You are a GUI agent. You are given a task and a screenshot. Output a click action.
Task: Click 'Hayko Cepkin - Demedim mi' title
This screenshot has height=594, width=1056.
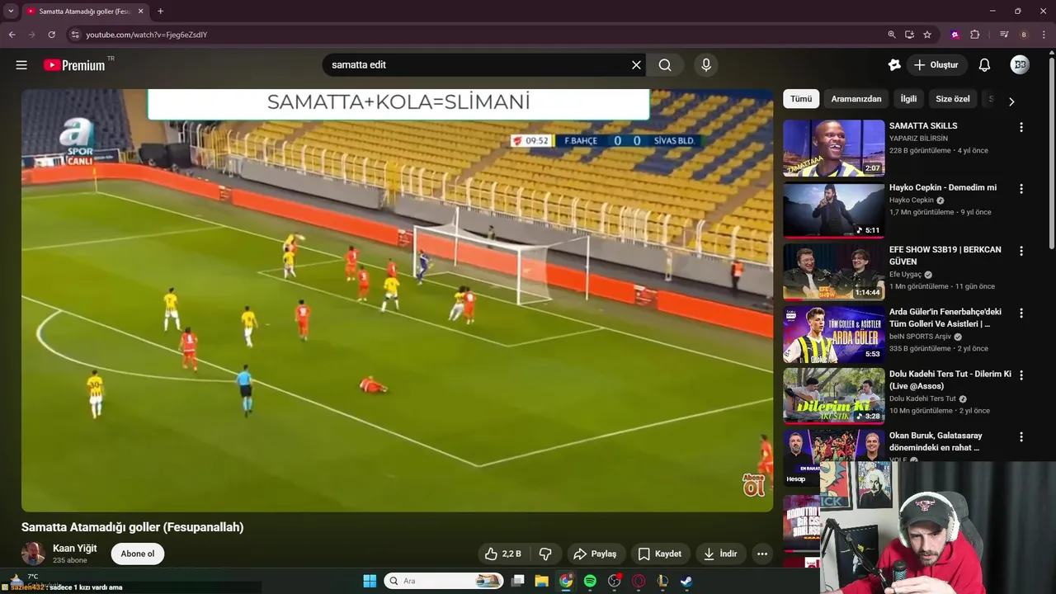tap(943, 188)
